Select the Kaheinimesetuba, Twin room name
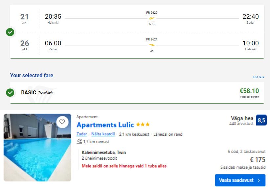This screenshot has height=190, width=270. pyautogui.click(x=104, y=152)
